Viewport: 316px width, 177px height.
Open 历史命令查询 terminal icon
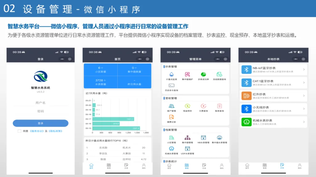171,86
